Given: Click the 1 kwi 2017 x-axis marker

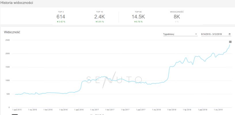Looking at the screenshot, I should point(110,110).
